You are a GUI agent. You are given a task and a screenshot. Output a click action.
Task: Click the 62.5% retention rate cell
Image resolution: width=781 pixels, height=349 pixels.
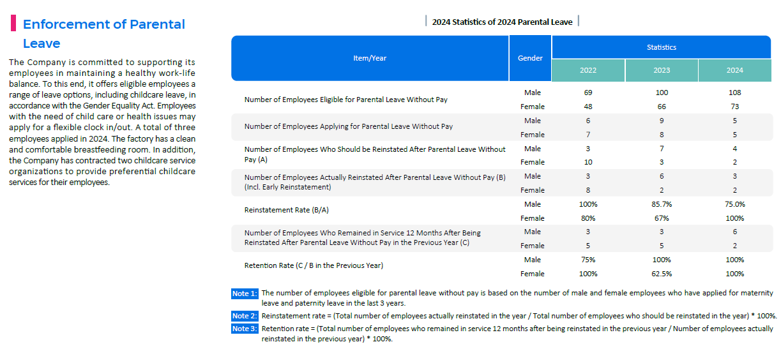pyautogui.click(x=662, y=274)
